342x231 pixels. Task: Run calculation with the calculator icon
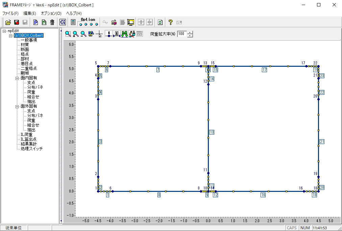point(73,22)
